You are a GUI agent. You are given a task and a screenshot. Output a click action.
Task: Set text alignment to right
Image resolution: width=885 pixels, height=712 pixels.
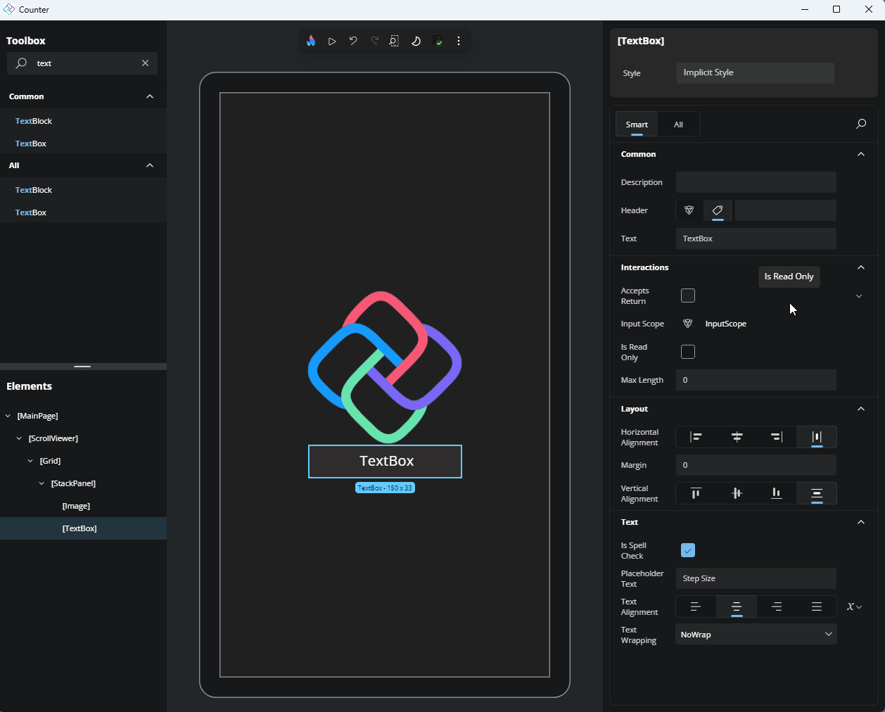[777, 606]
